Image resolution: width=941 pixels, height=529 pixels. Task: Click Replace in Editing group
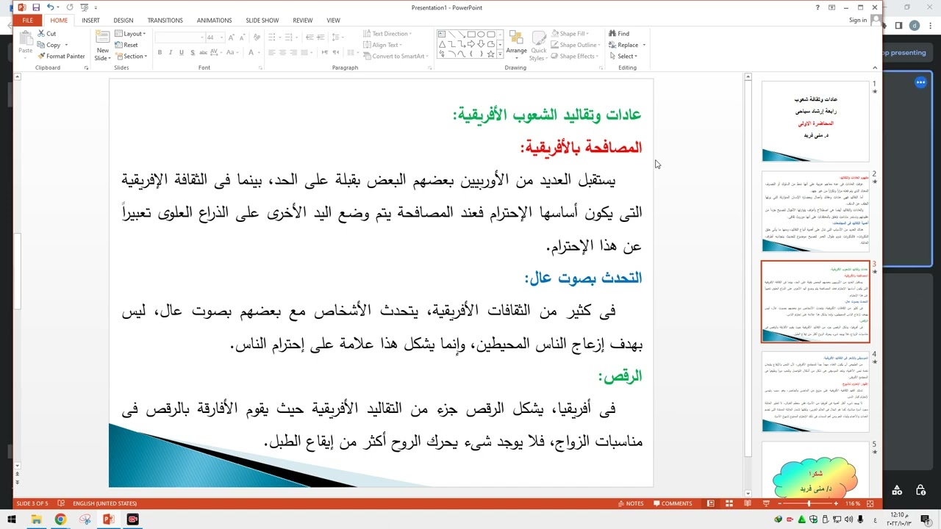coord(626,45)
